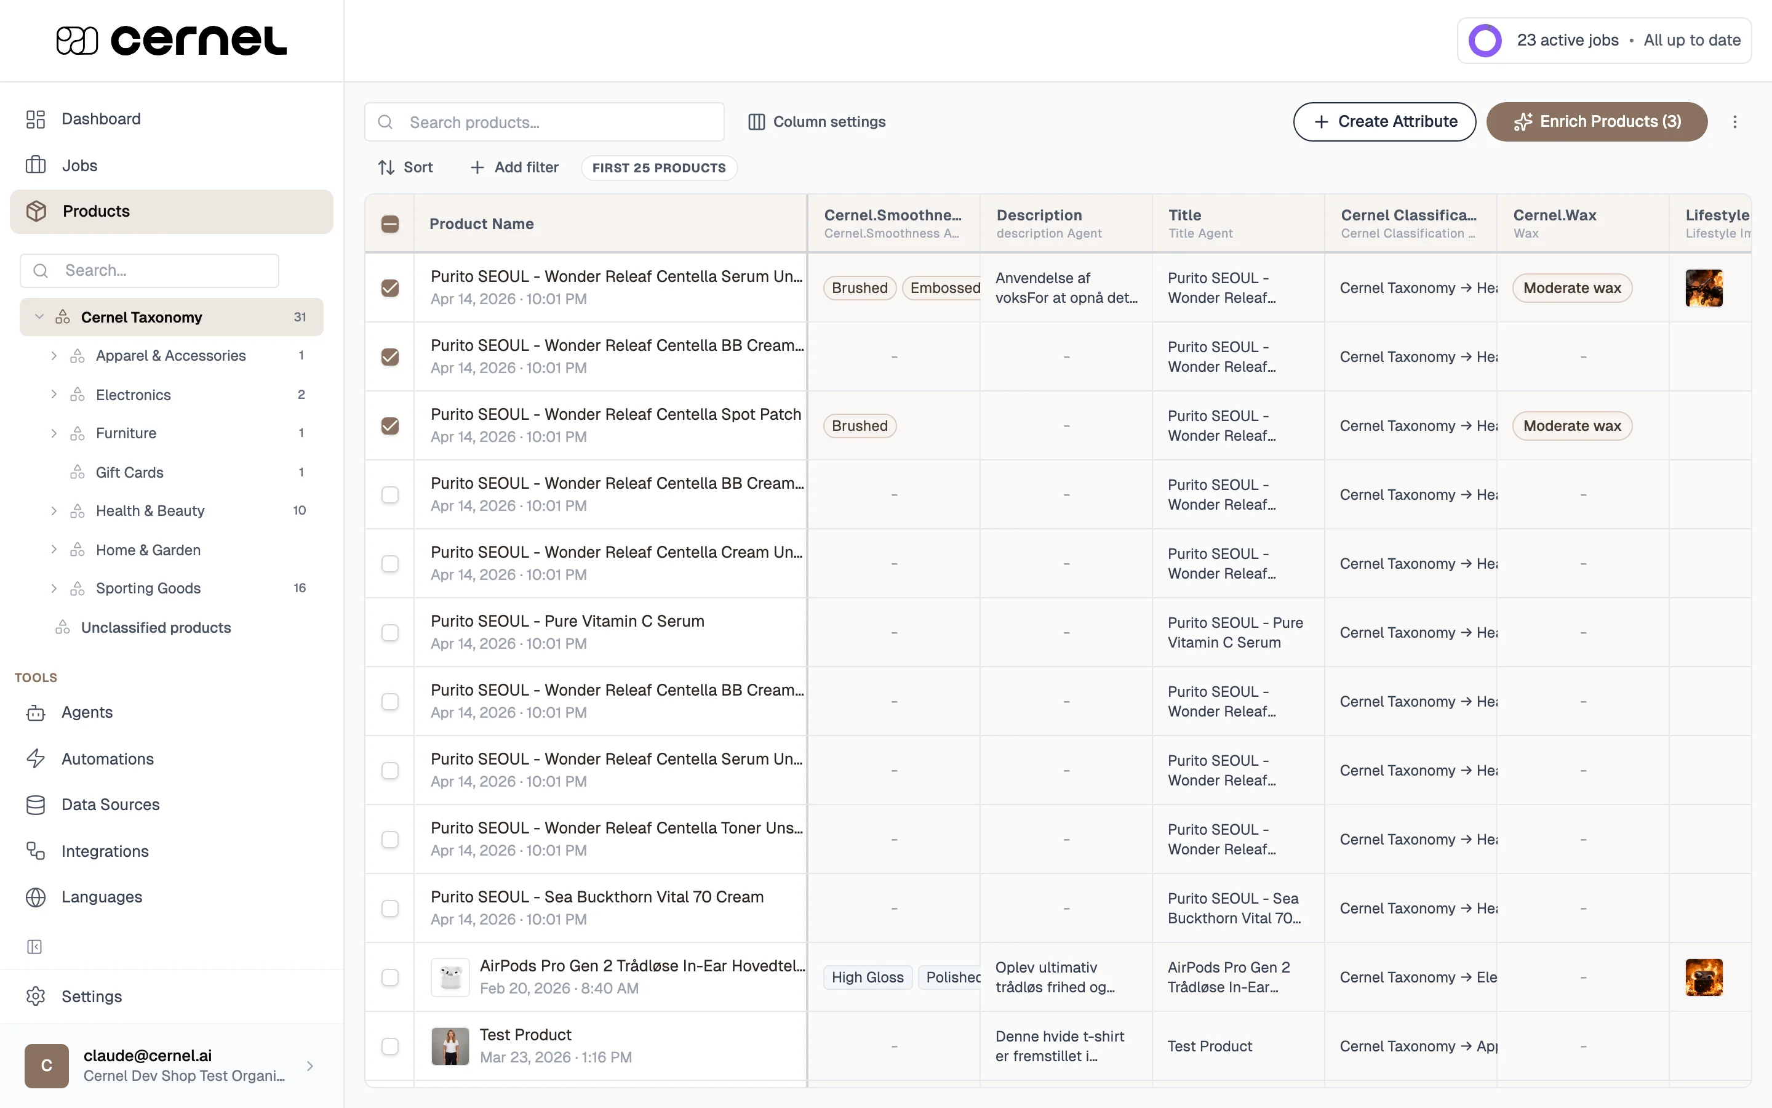This screenshot has height=1108, width=1772.
Task: Click the Search products field
Action: tap(544, 122)
